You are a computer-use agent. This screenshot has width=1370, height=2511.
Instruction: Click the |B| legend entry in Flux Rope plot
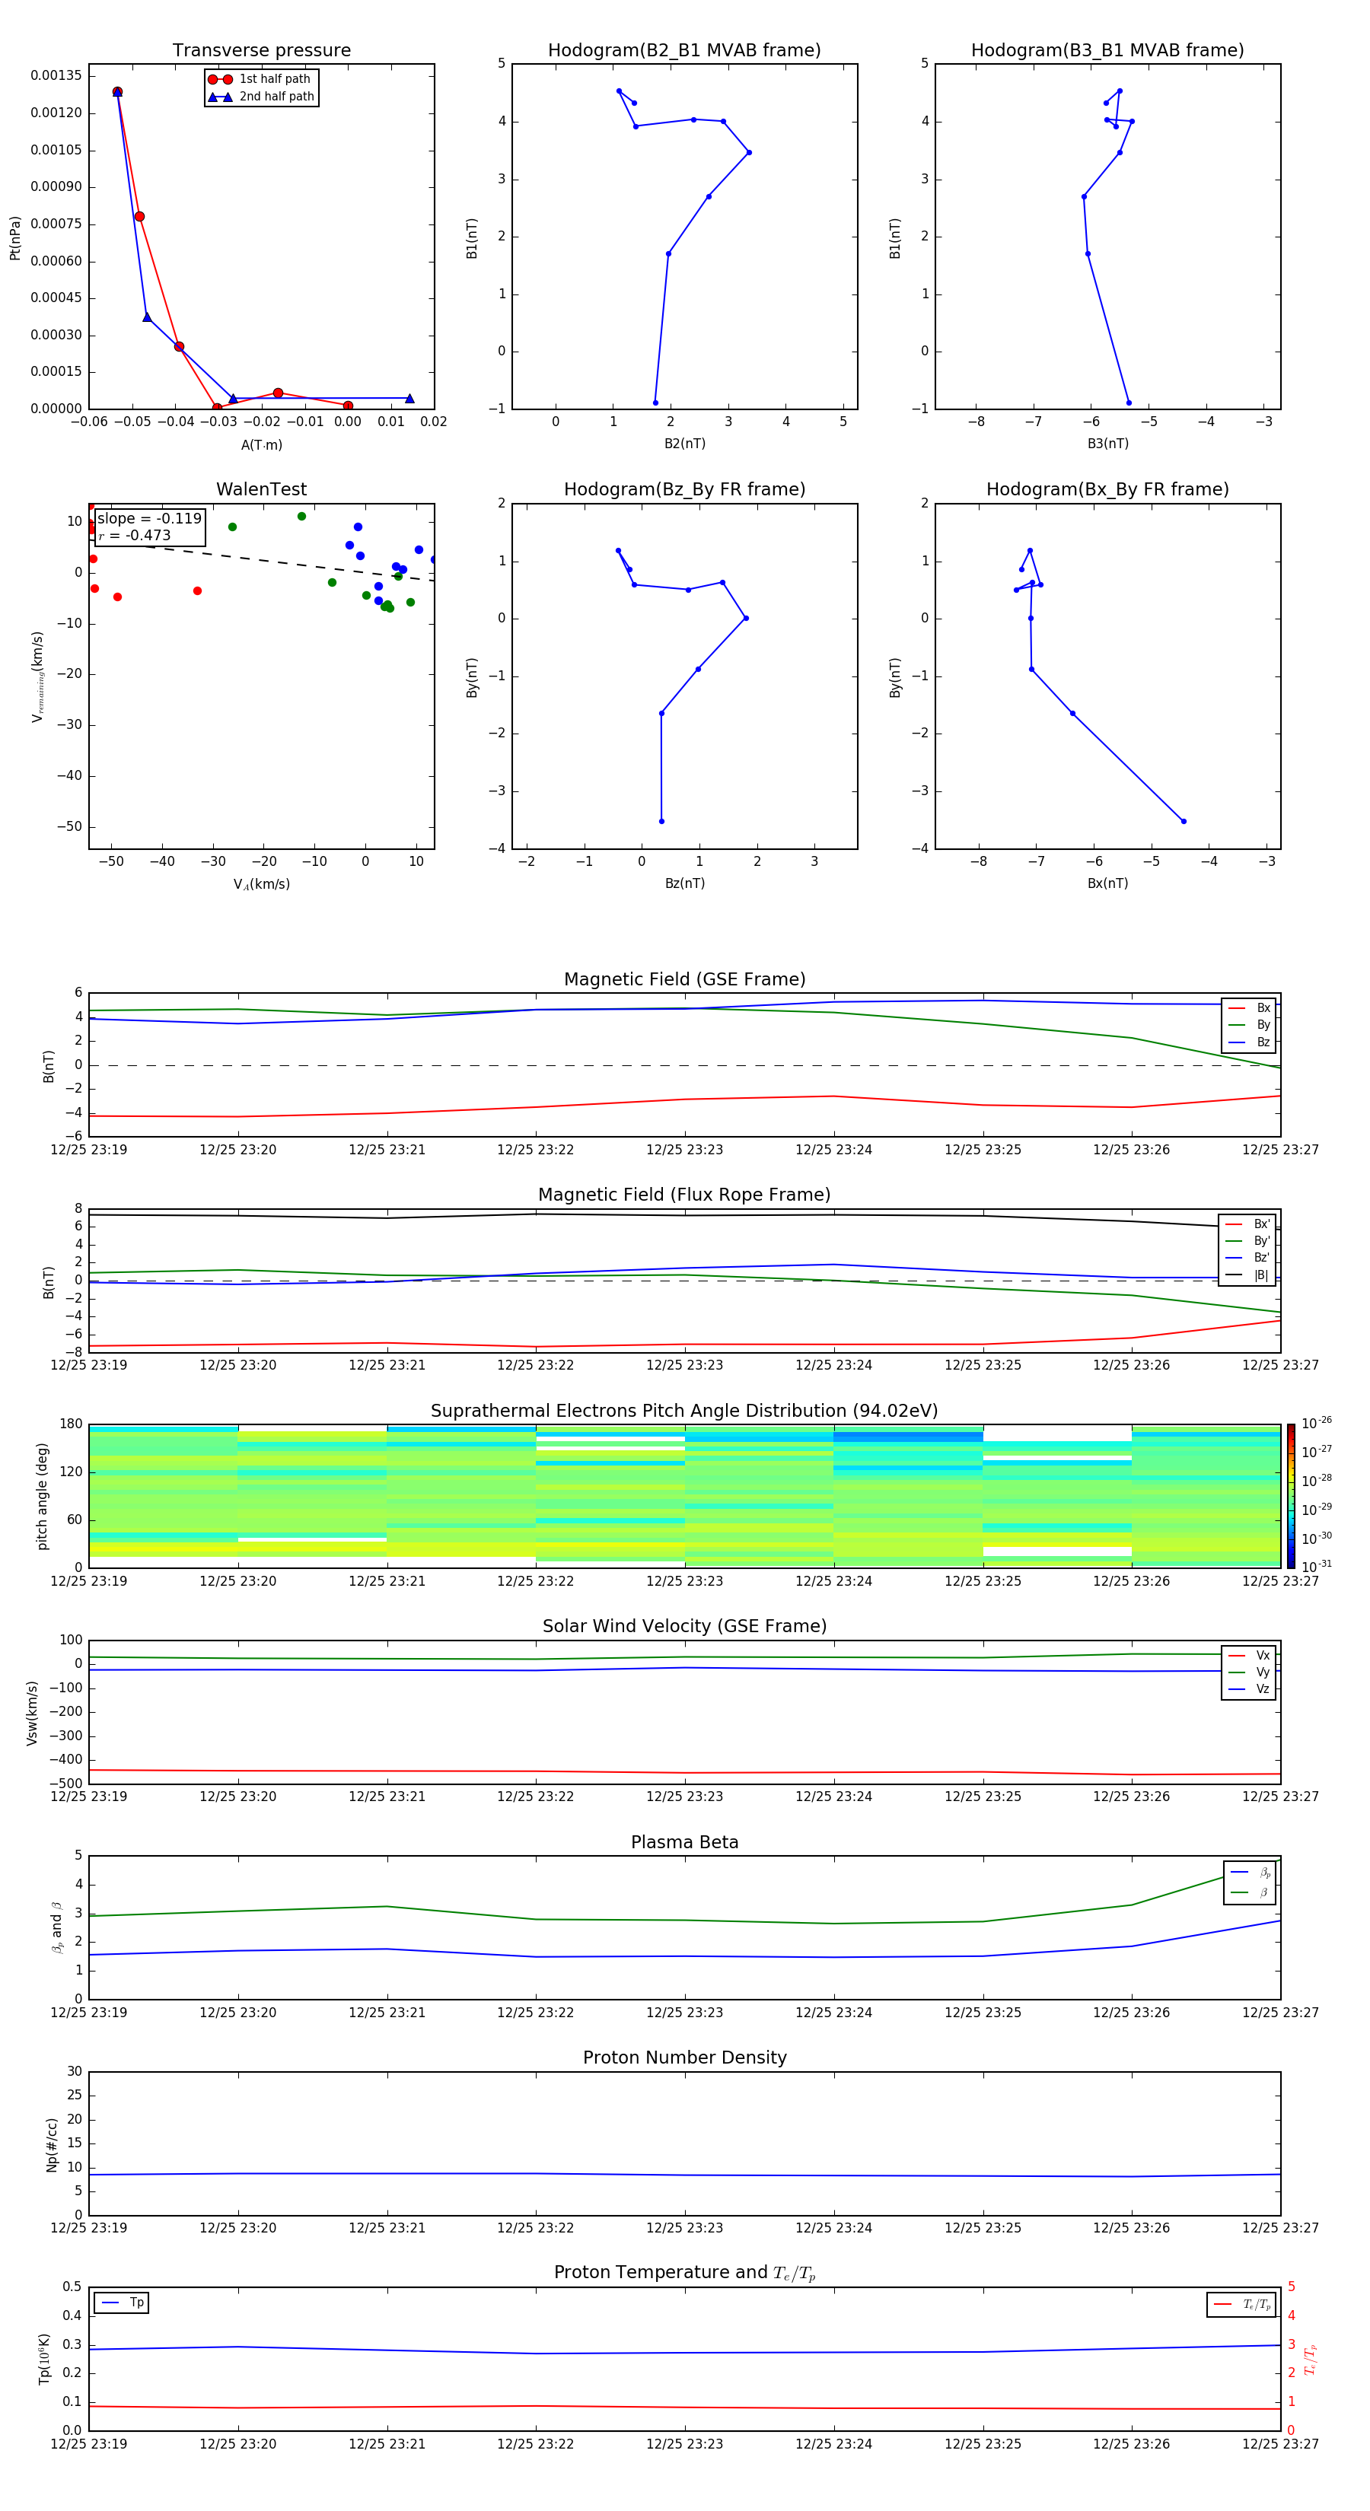pos(1248,1275)
